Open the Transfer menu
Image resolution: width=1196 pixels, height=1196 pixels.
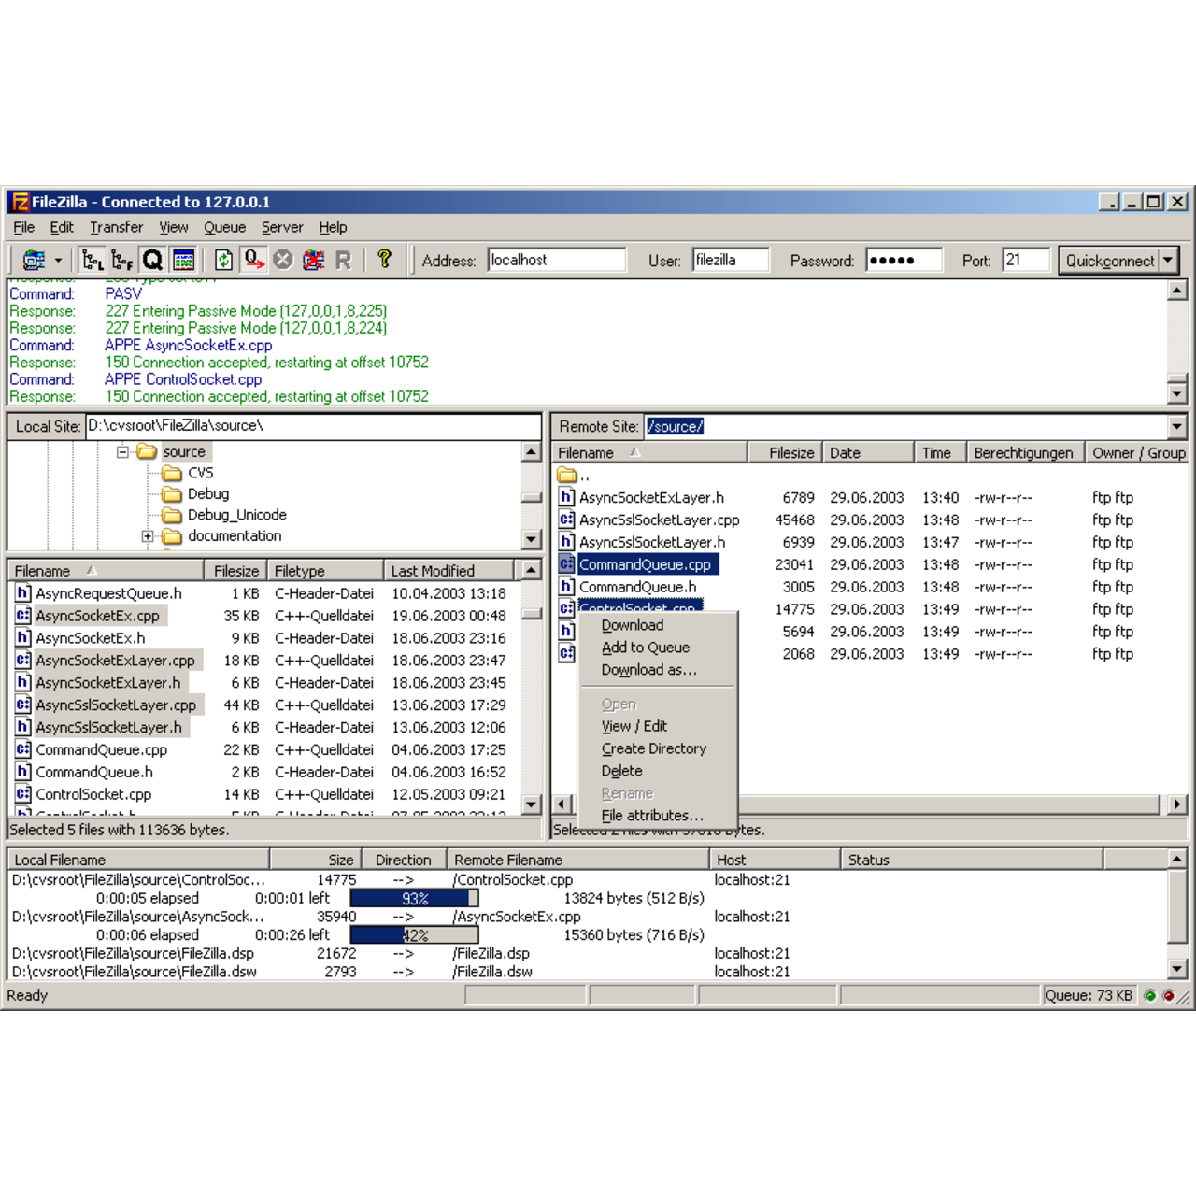pyautogui.click(x=116, y=227)
